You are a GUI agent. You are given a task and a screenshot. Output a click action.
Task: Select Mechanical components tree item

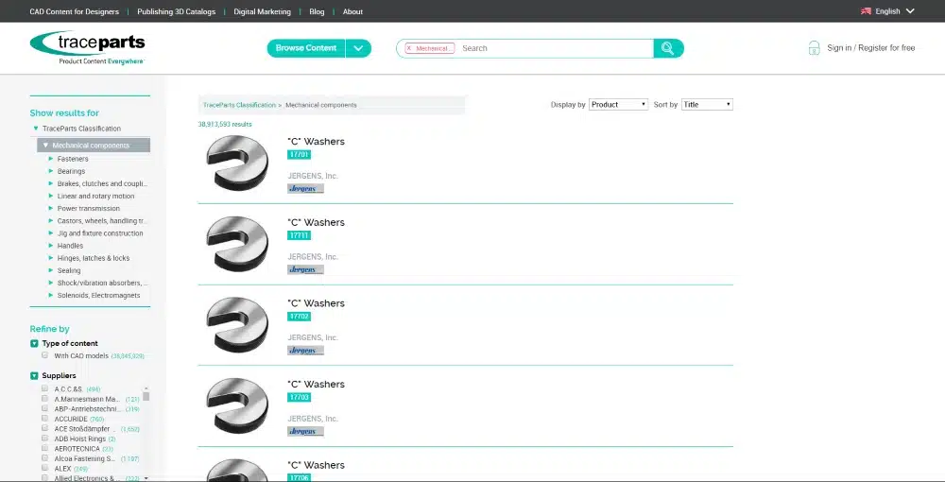click(x=94, y=146)
